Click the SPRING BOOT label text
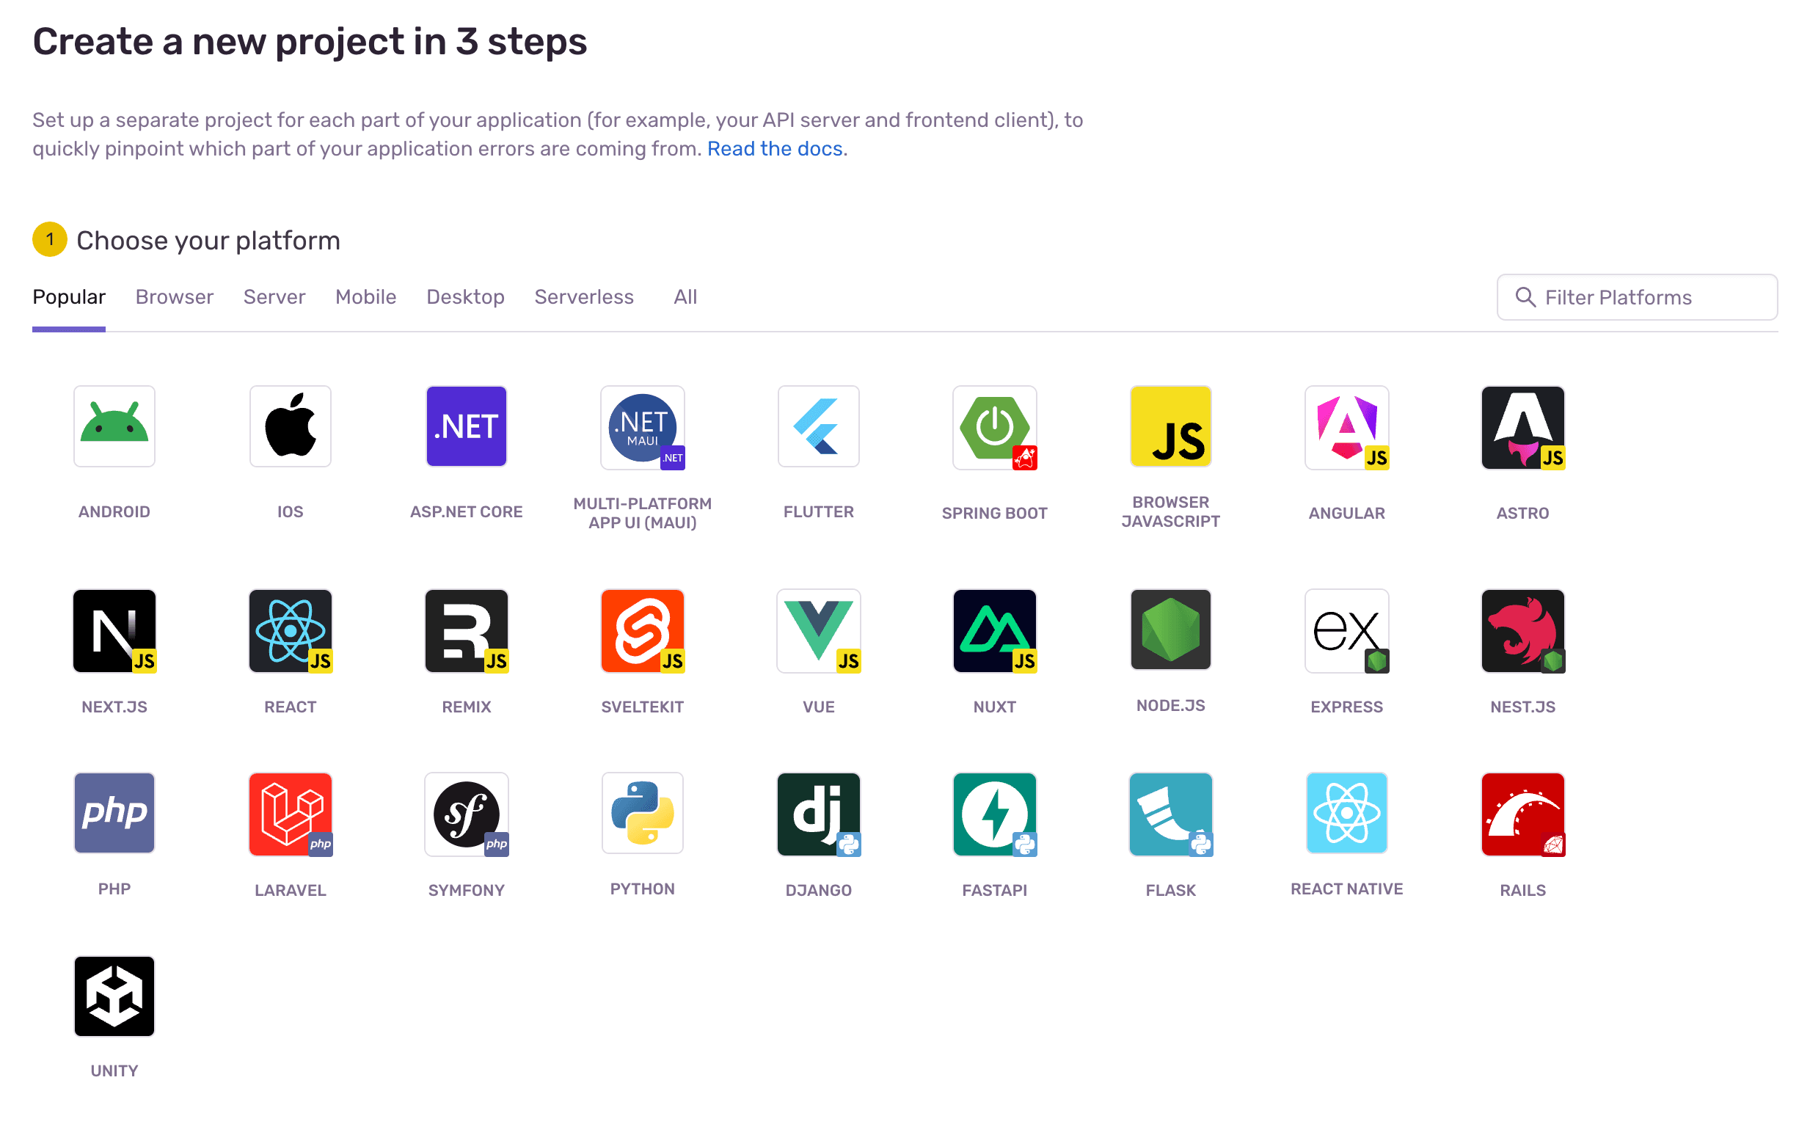Image resolution: width=1799 pixels, height=1127 pixels. [x=994, y=514]
